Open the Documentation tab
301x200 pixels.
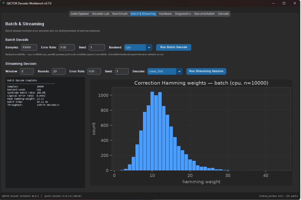[204, 14]
